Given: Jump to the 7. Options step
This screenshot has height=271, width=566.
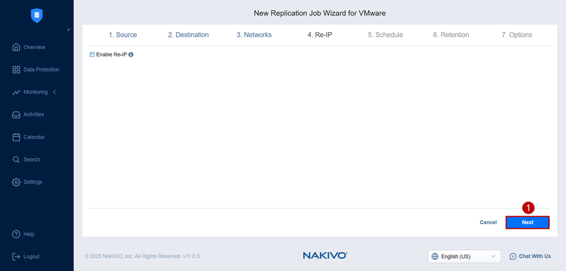Looking at the screenshot, I should click(x=517, y=35).
